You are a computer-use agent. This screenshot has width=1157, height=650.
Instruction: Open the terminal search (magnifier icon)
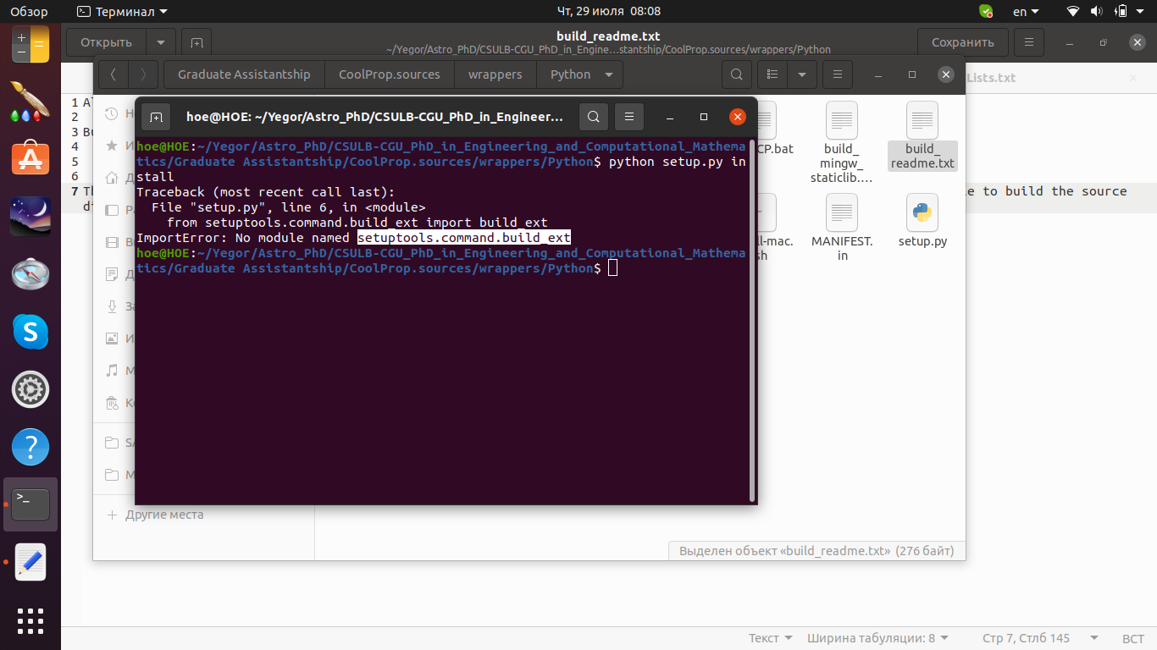[x=593, y=117]
